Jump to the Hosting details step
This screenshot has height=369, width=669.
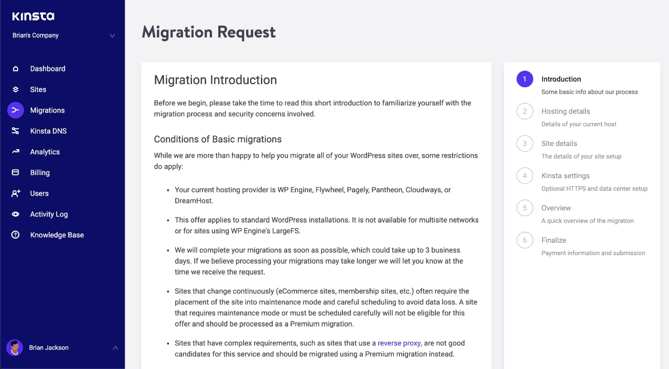click(566, 111)
